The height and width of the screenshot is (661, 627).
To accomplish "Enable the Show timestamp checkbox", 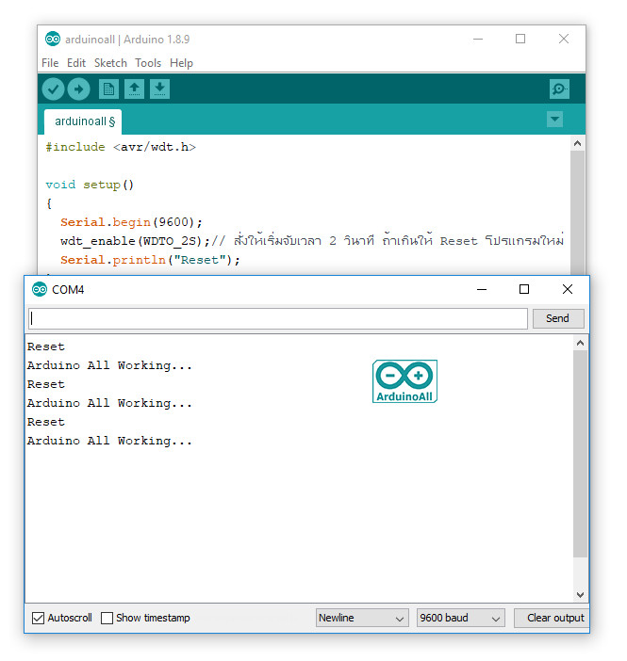I will 107,618.
